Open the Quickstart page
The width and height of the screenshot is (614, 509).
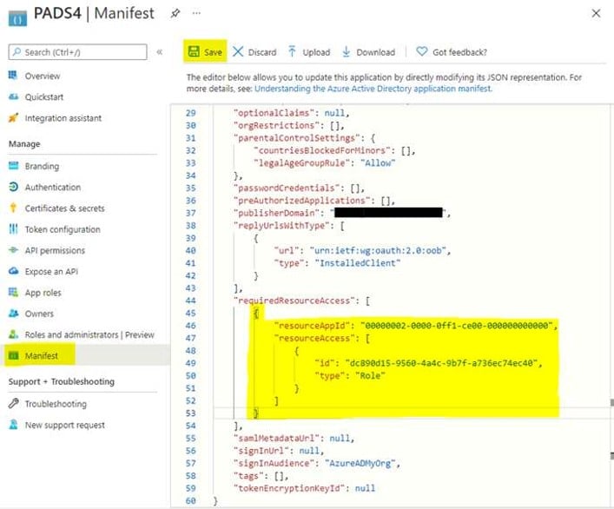pos(43,97)
